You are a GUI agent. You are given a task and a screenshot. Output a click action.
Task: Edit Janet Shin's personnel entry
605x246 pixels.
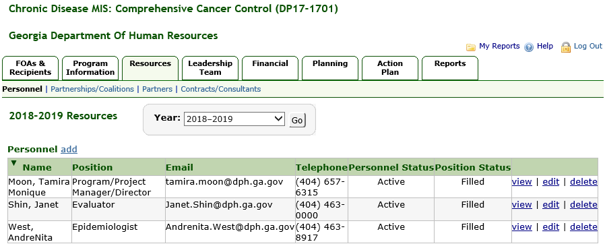pos(550,205)
